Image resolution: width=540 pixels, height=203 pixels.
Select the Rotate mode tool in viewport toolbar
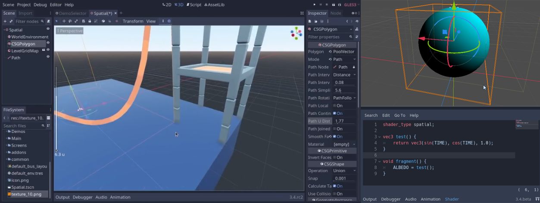(x=70, y=21)
